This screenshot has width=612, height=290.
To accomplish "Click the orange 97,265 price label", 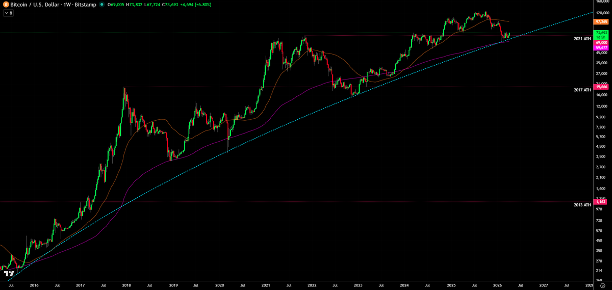I will click(x=601, y=22).
